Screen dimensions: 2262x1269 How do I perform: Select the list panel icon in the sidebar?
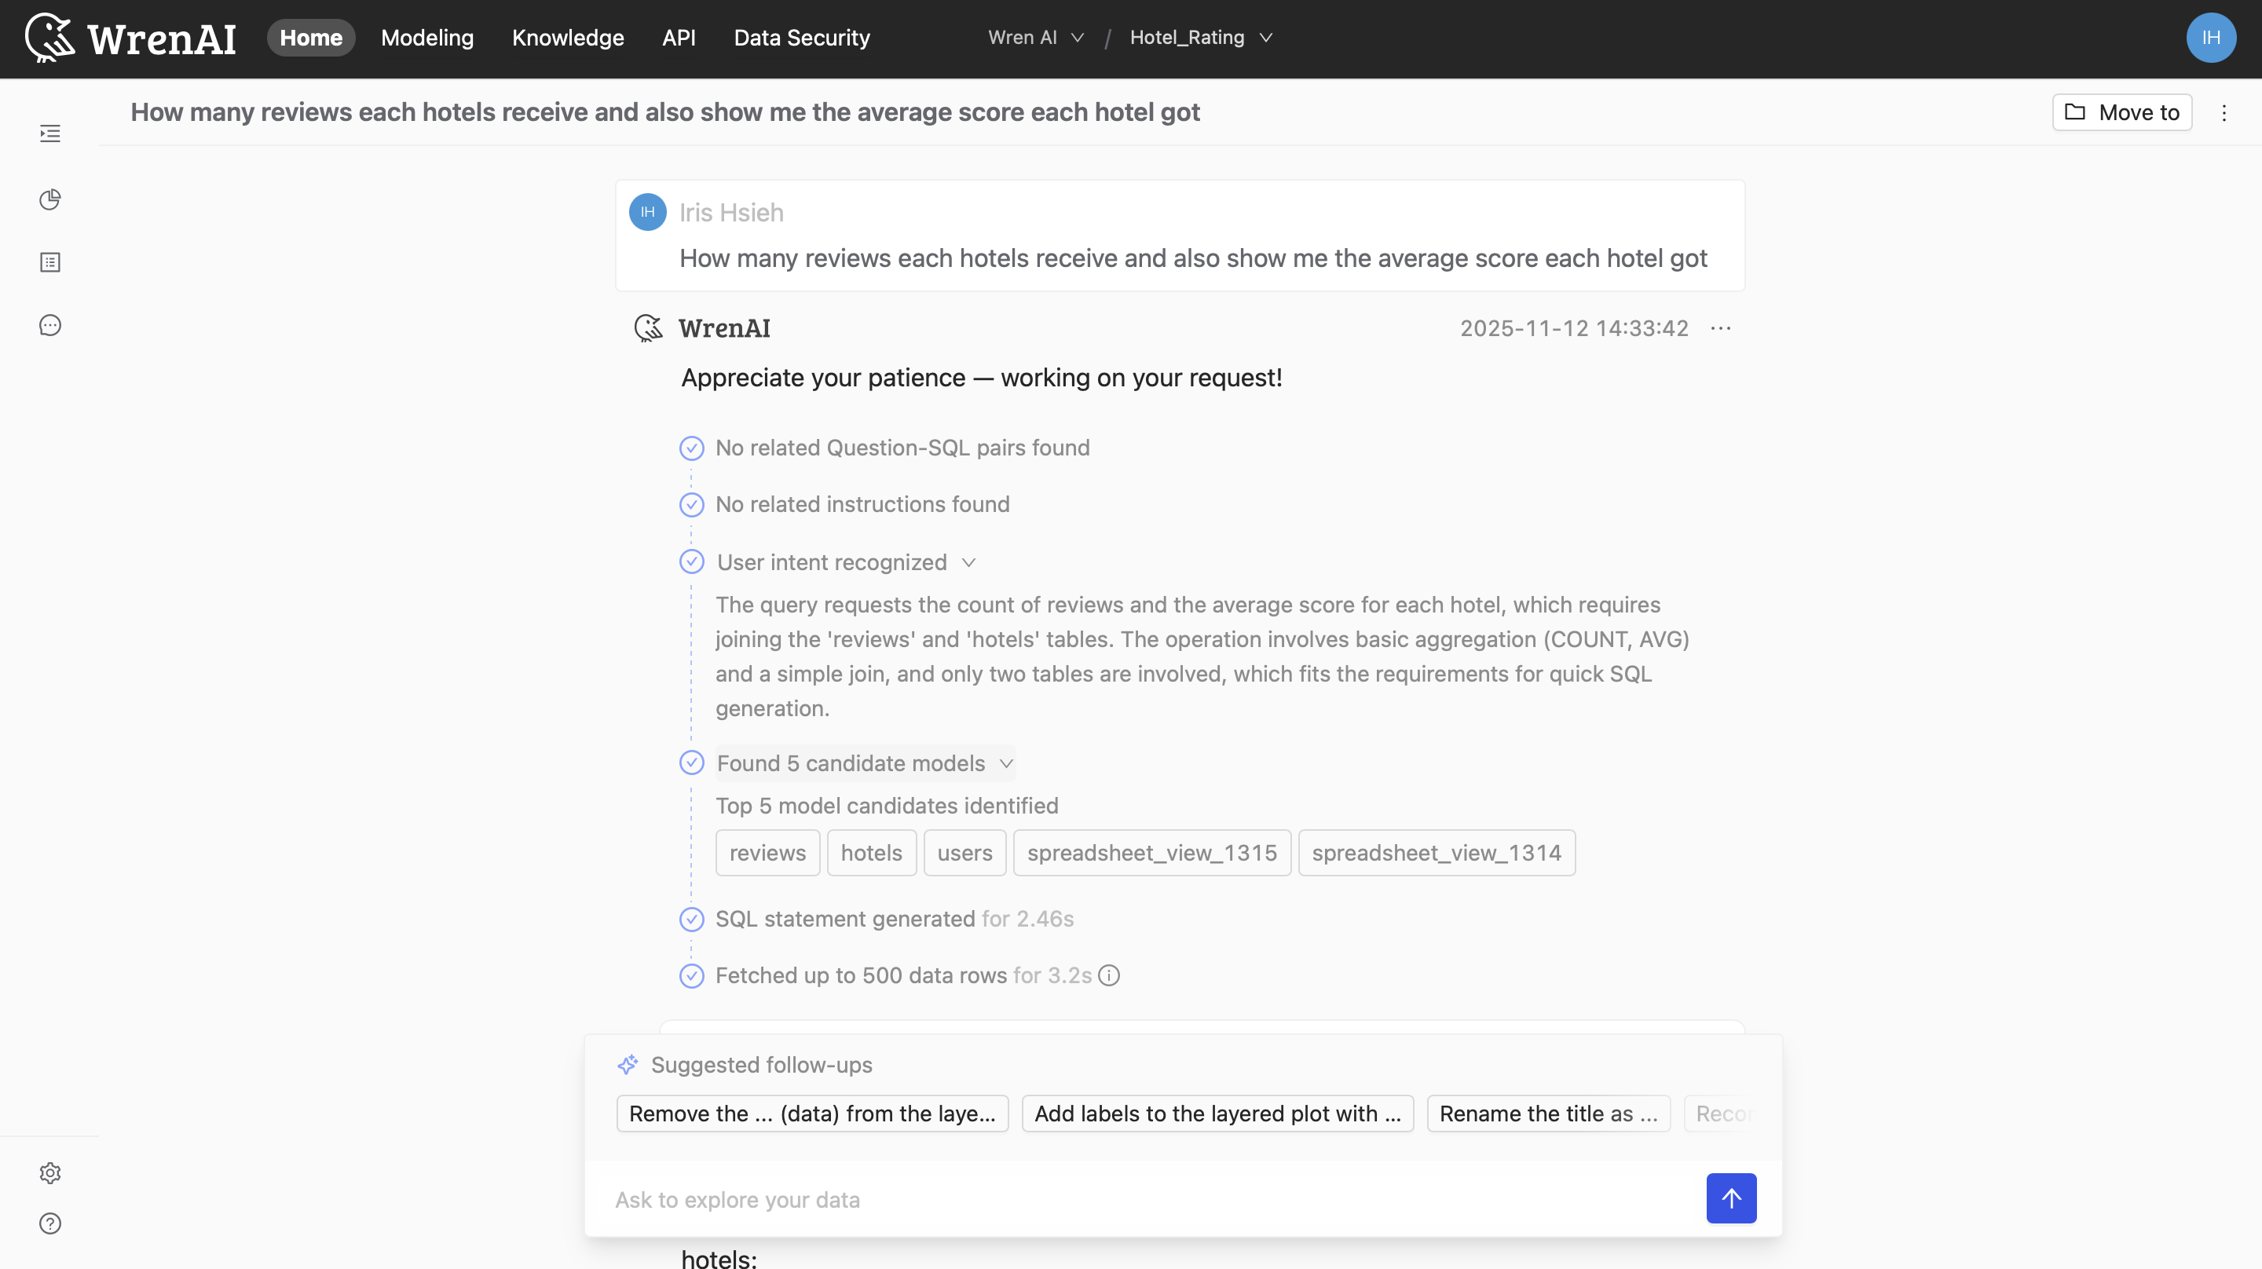pos(50,261)
